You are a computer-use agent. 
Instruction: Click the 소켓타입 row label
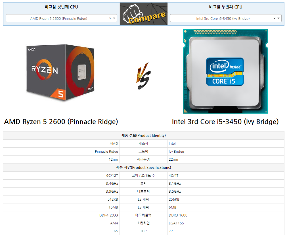143,223
